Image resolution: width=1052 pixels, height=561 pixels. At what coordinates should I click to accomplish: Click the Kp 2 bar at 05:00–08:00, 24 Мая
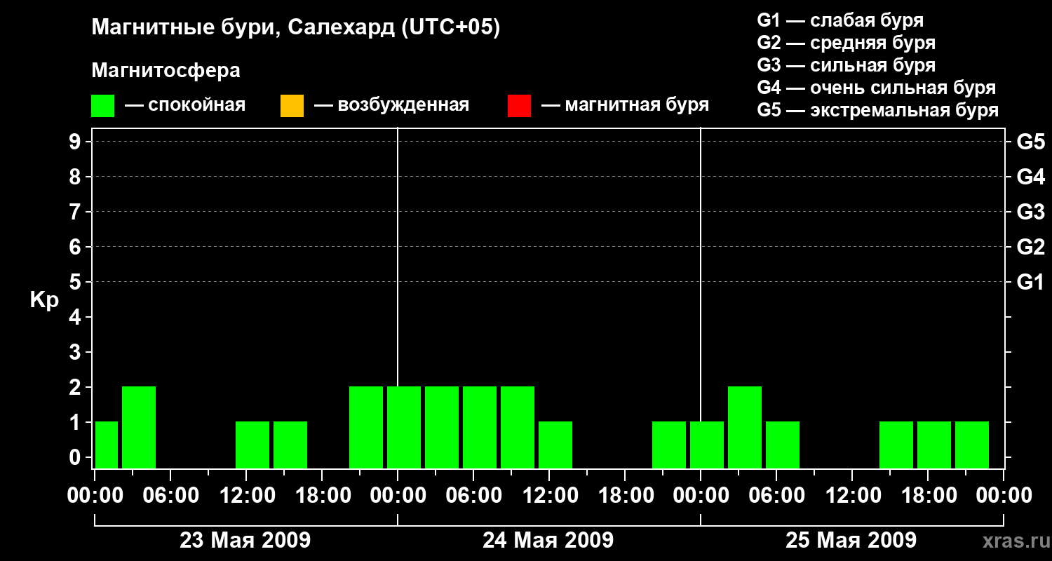pos(480,427)
